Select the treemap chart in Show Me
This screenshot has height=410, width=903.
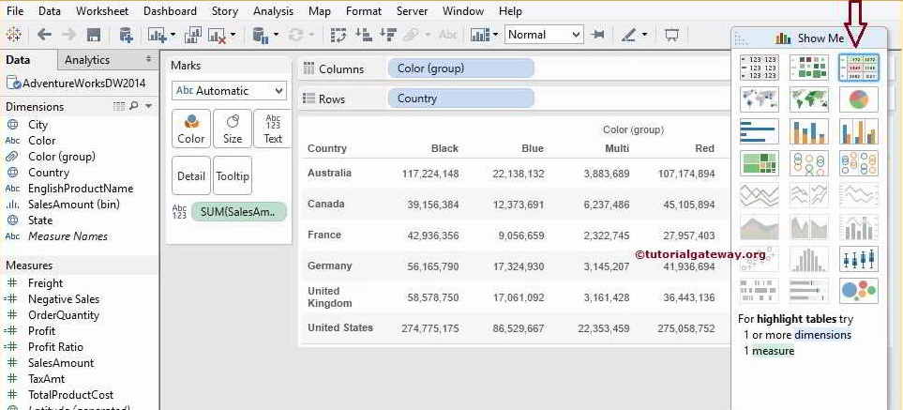click(759, 163)
